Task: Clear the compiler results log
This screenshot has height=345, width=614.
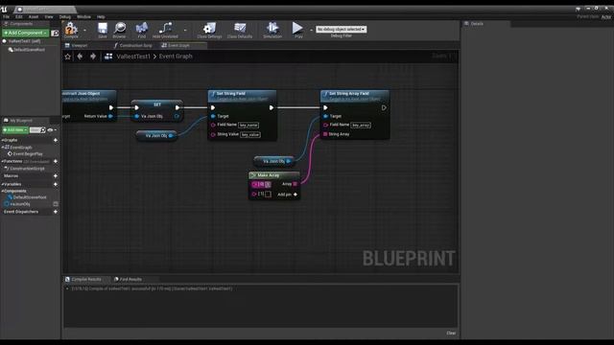Action: coord(451,333)
